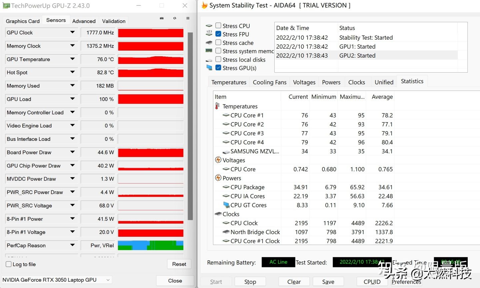Click the monitor icon beside Stress GPU(s)
This screenshot has width=480, height=288.
coord(209,68)
